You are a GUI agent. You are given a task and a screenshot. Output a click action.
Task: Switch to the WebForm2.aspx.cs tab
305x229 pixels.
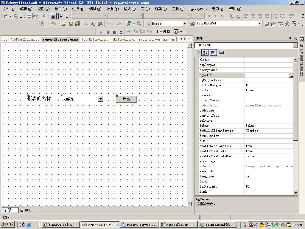[25, 40]
